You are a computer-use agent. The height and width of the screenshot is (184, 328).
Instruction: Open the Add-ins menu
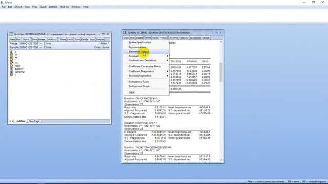(65, 7)
